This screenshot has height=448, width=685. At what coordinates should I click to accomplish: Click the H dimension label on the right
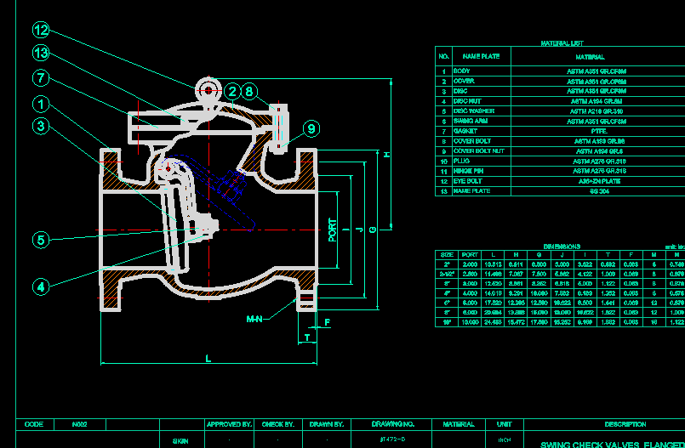[386, 155]
